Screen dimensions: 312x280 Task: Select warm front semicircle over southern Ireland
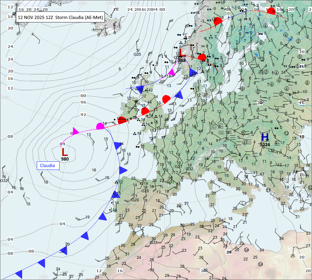click(122, 120)
